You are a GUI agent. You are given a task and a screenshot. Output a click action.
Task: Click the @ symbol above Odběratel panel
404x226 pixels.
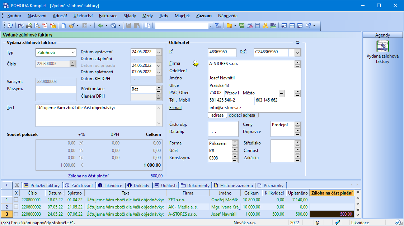coord(297,43)
